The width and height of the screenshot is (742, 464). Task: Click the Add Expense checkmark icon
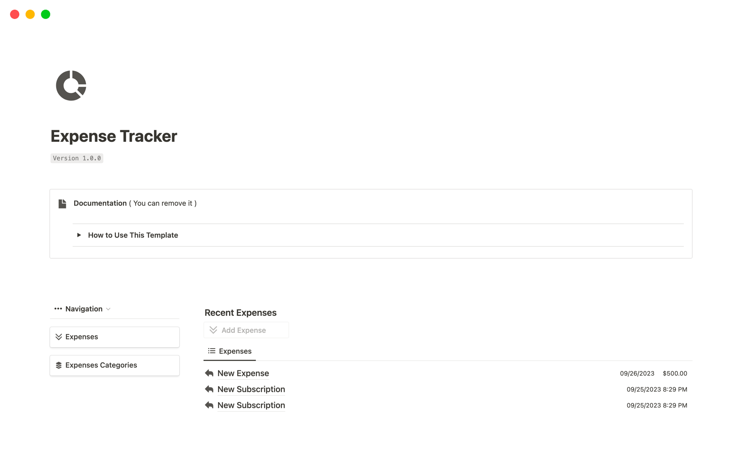(213, 330)
